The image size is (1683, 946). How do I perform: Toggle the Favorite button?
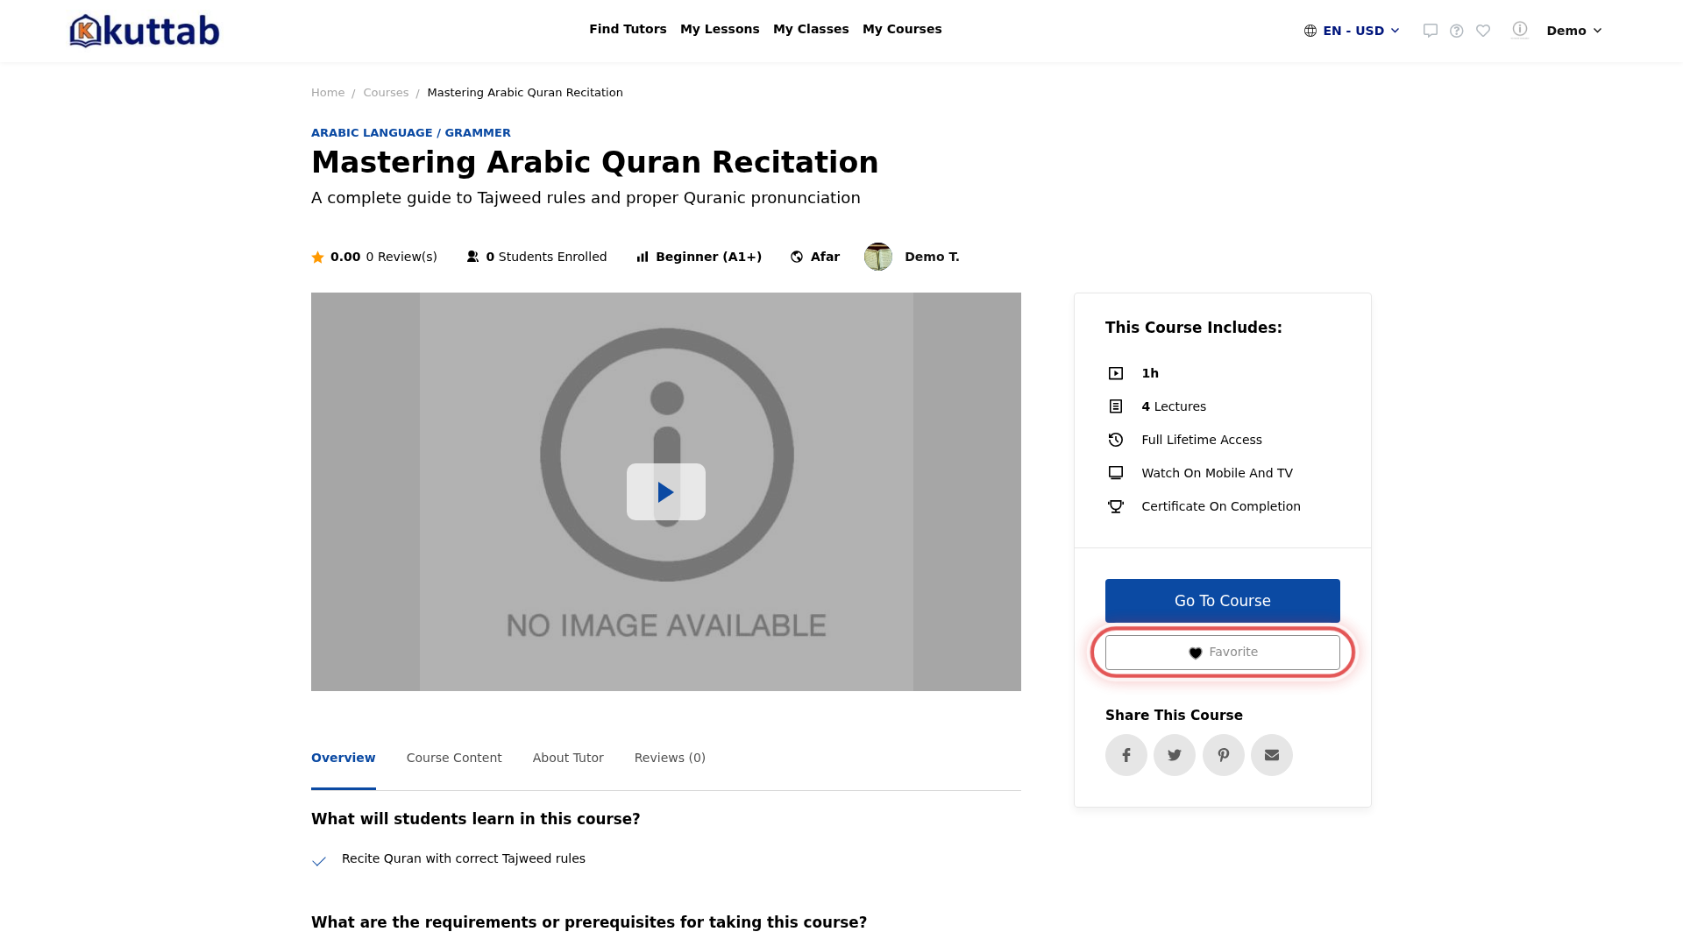click(x=1223, y=653)
